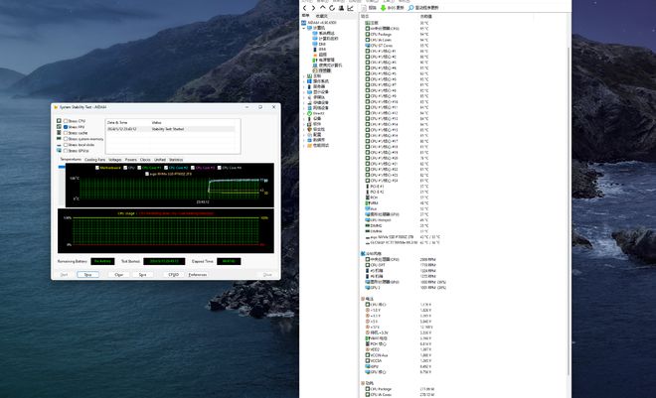The image size is (656, 398).
Task: Enable the Stress cache checkbox
Action: pos(66,133)
